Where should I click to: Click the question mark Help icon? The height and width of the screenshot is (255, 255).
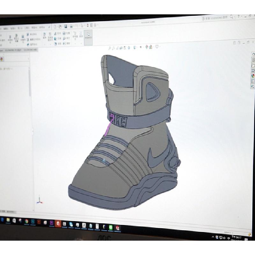pos(238,16)
